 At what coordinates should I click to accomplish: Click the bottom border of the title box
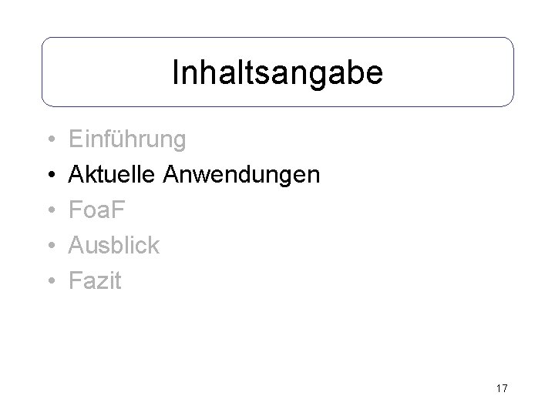tap(277, 106)
